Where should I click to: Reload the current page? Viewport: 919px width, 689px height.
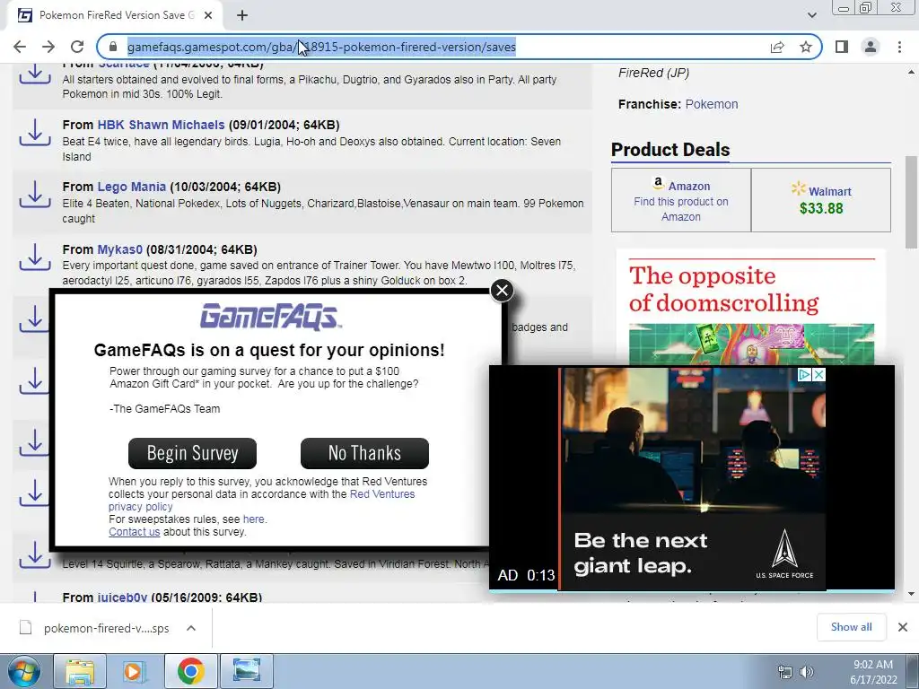point(77,47)
